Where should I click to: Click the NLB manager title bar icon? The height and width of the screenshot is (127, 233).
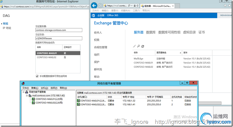pyautogui.click(x=23, y=84)
